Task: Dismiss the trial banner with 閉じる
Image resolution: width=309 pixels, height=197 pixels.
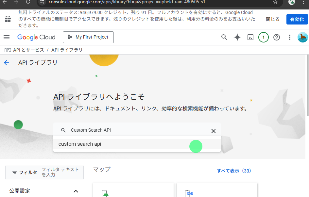Action: point(272,19)
